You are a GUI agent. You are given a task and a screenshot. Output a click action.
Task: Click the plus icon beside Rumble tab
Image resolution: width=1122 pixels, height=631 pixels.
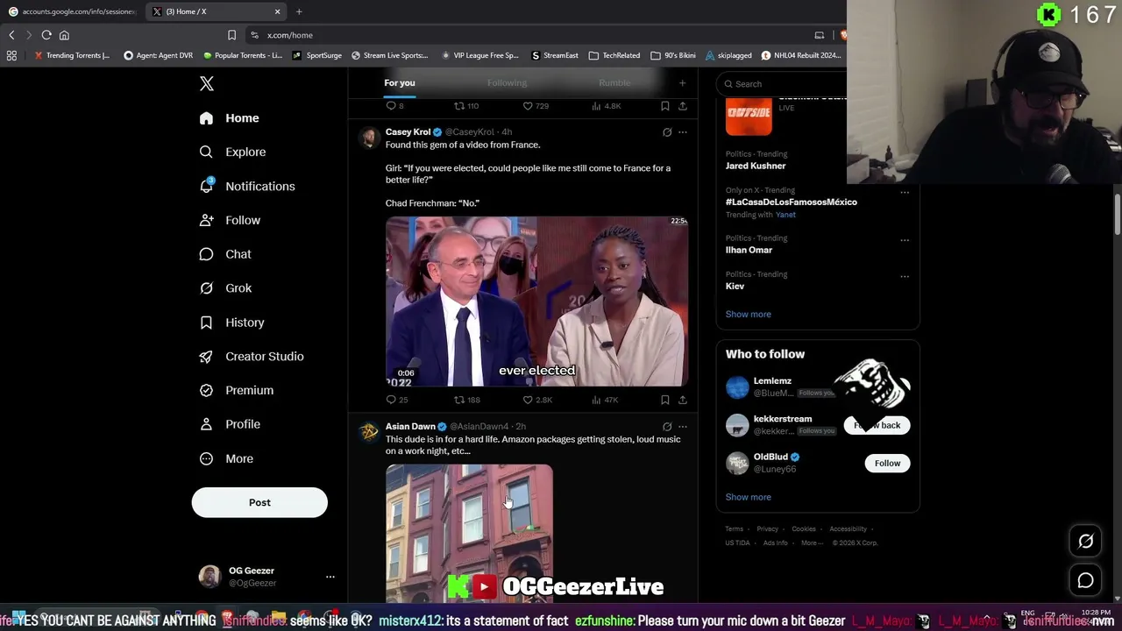682,83
